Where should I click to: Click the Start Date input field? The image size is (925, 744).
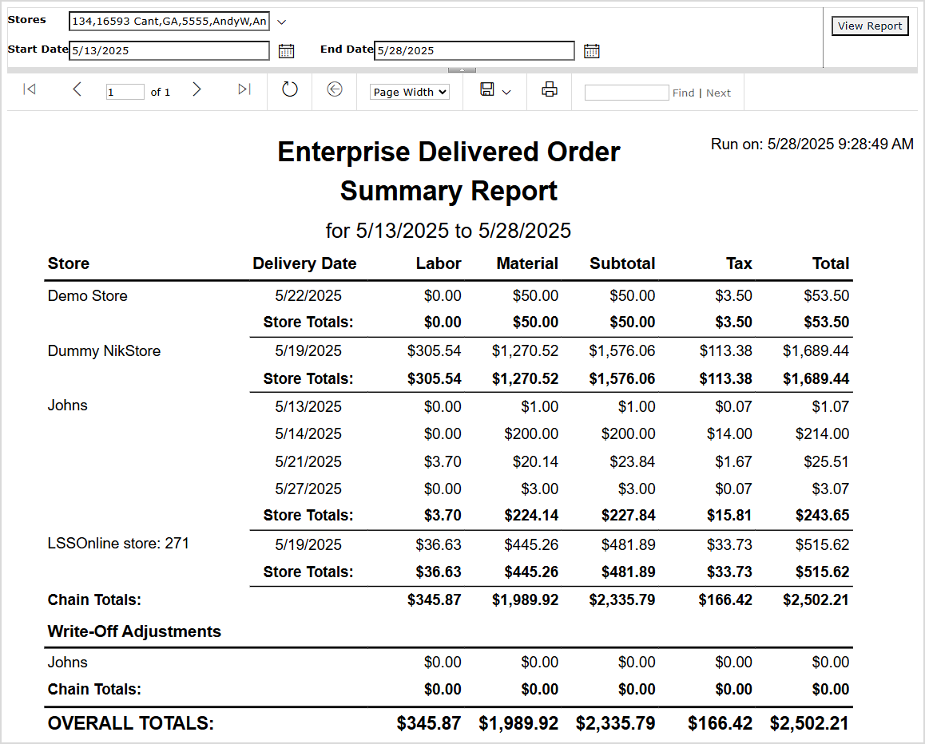tap(168, 50)
